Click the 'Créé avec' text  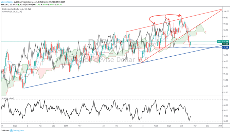[5, 131]
